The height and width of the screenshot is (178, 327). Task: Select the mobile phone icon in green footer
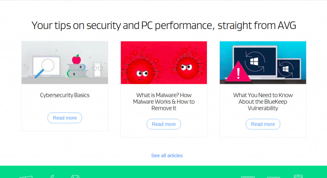tap(298, 176)
